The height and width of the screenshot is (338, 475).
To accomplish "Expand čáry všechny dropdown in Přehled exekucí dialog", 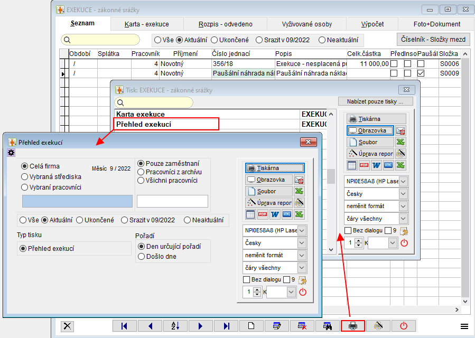I will click(302, 268).
